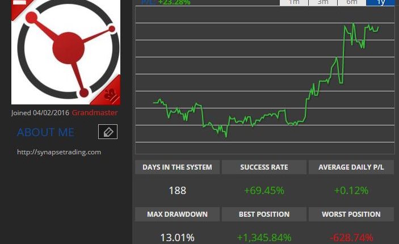Click the -628.74% worst position value

click(351, 238)
